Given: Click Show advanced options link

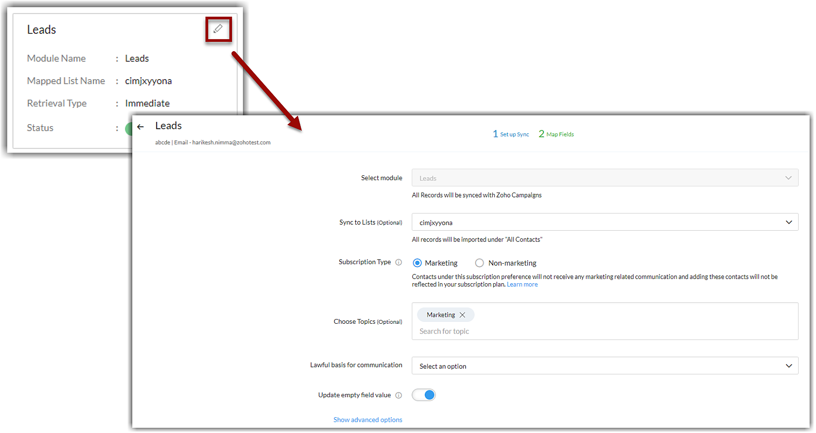Looking at the screenshot, I should tap(367, 420).
